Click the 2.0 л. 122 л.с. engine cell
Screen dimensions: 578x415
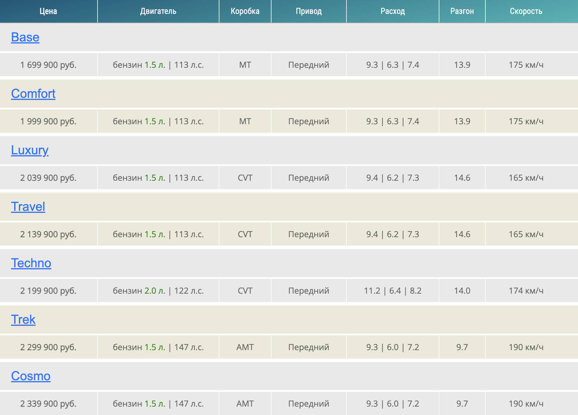click(158, 291)
